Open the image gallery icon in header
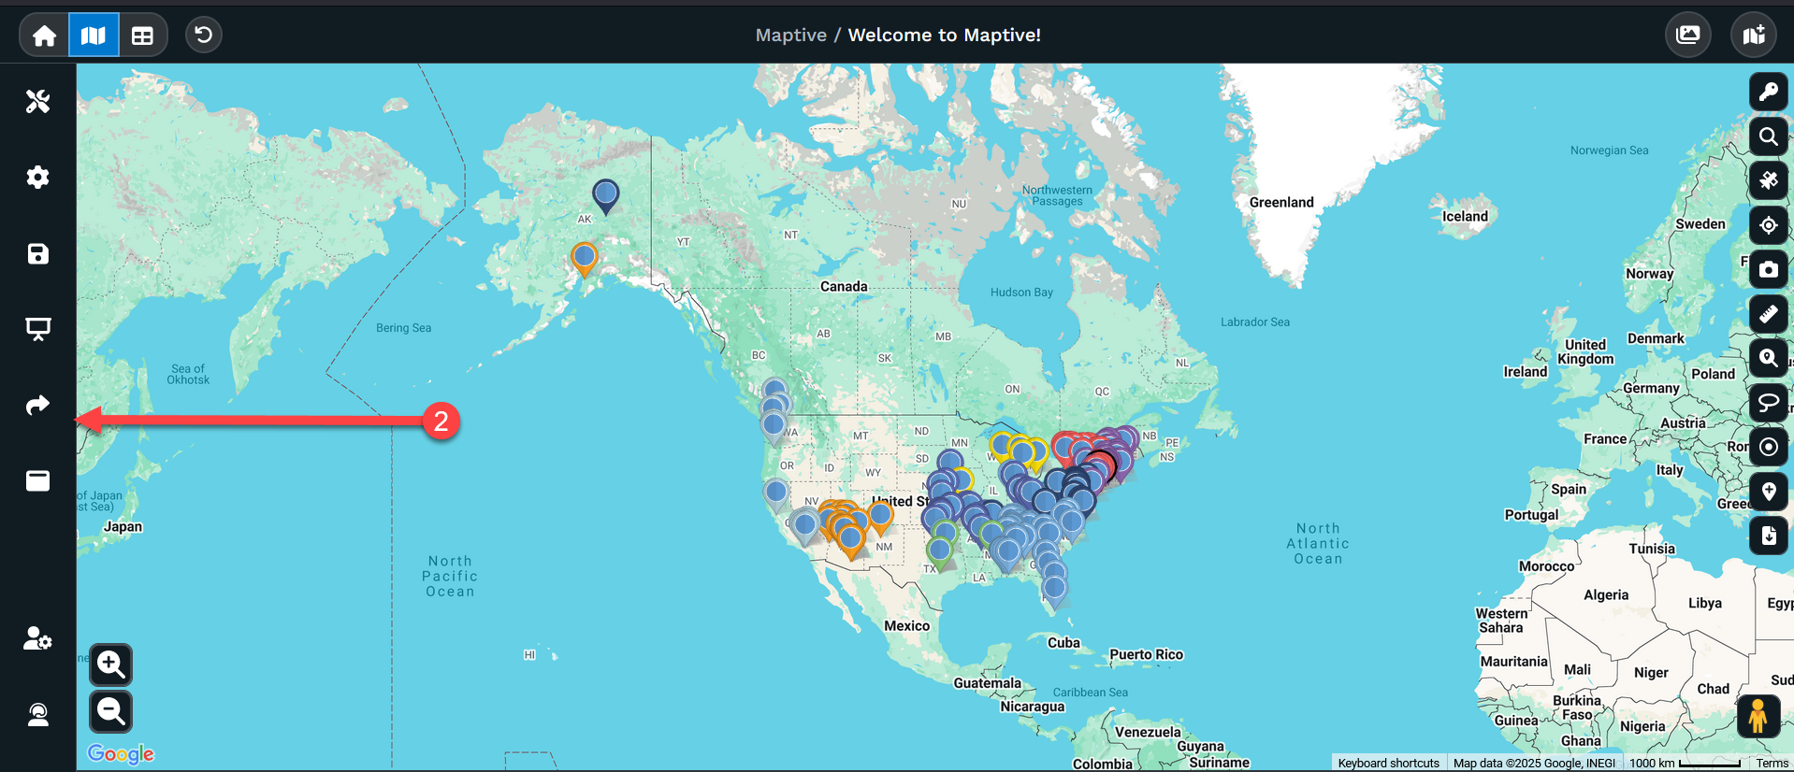Screen dimensions: 1794x772 pyautogui.click(x=1688, y=36)
